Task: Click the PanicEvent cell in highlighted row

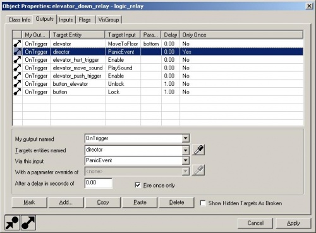Action: [123, 52]
